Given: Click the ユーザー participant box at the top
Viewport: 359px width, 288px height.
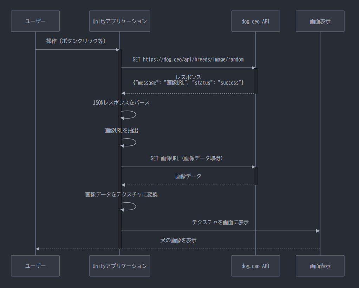Looking at the screenshot, I should [35, 21].
